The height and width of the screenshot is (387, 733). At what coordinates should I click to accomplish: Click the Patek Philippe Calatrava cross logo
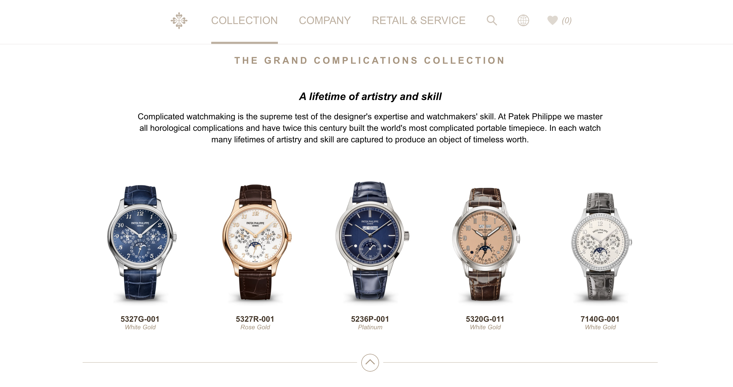pos(179,20)
